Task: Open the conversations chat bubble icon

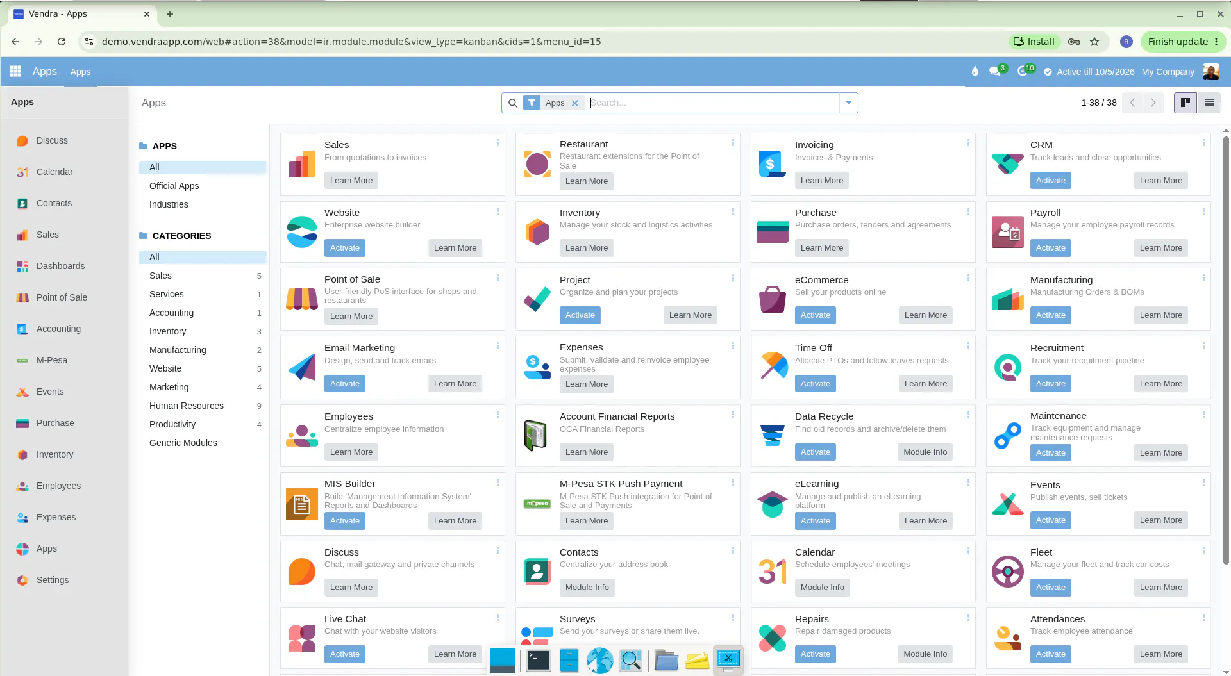Action: click(995, 71)
